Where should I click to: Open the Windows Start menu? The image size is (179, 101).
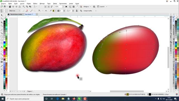3,99
